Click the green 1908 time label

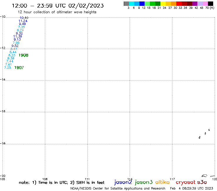(23, 55)
